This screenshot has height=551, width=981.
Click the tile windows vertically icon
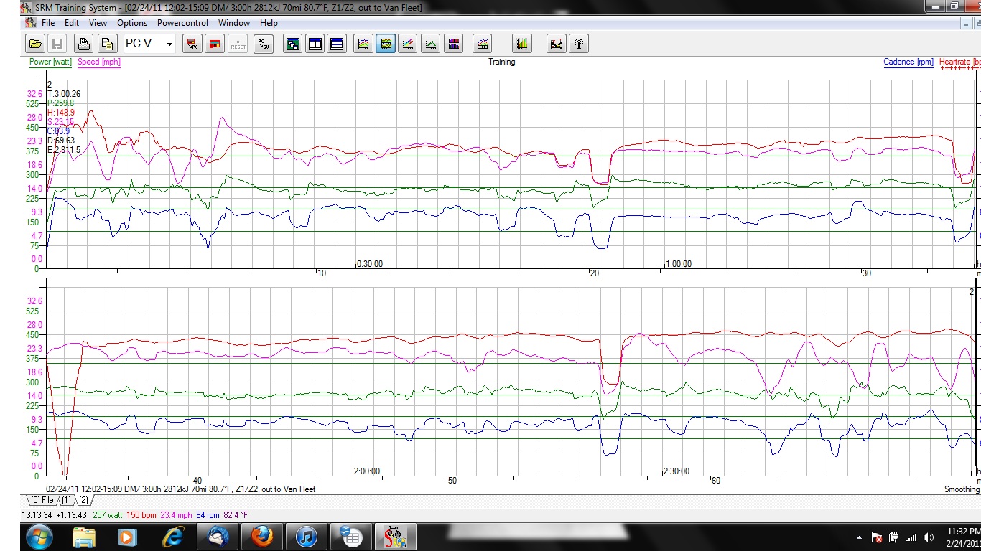click(315, 44)
